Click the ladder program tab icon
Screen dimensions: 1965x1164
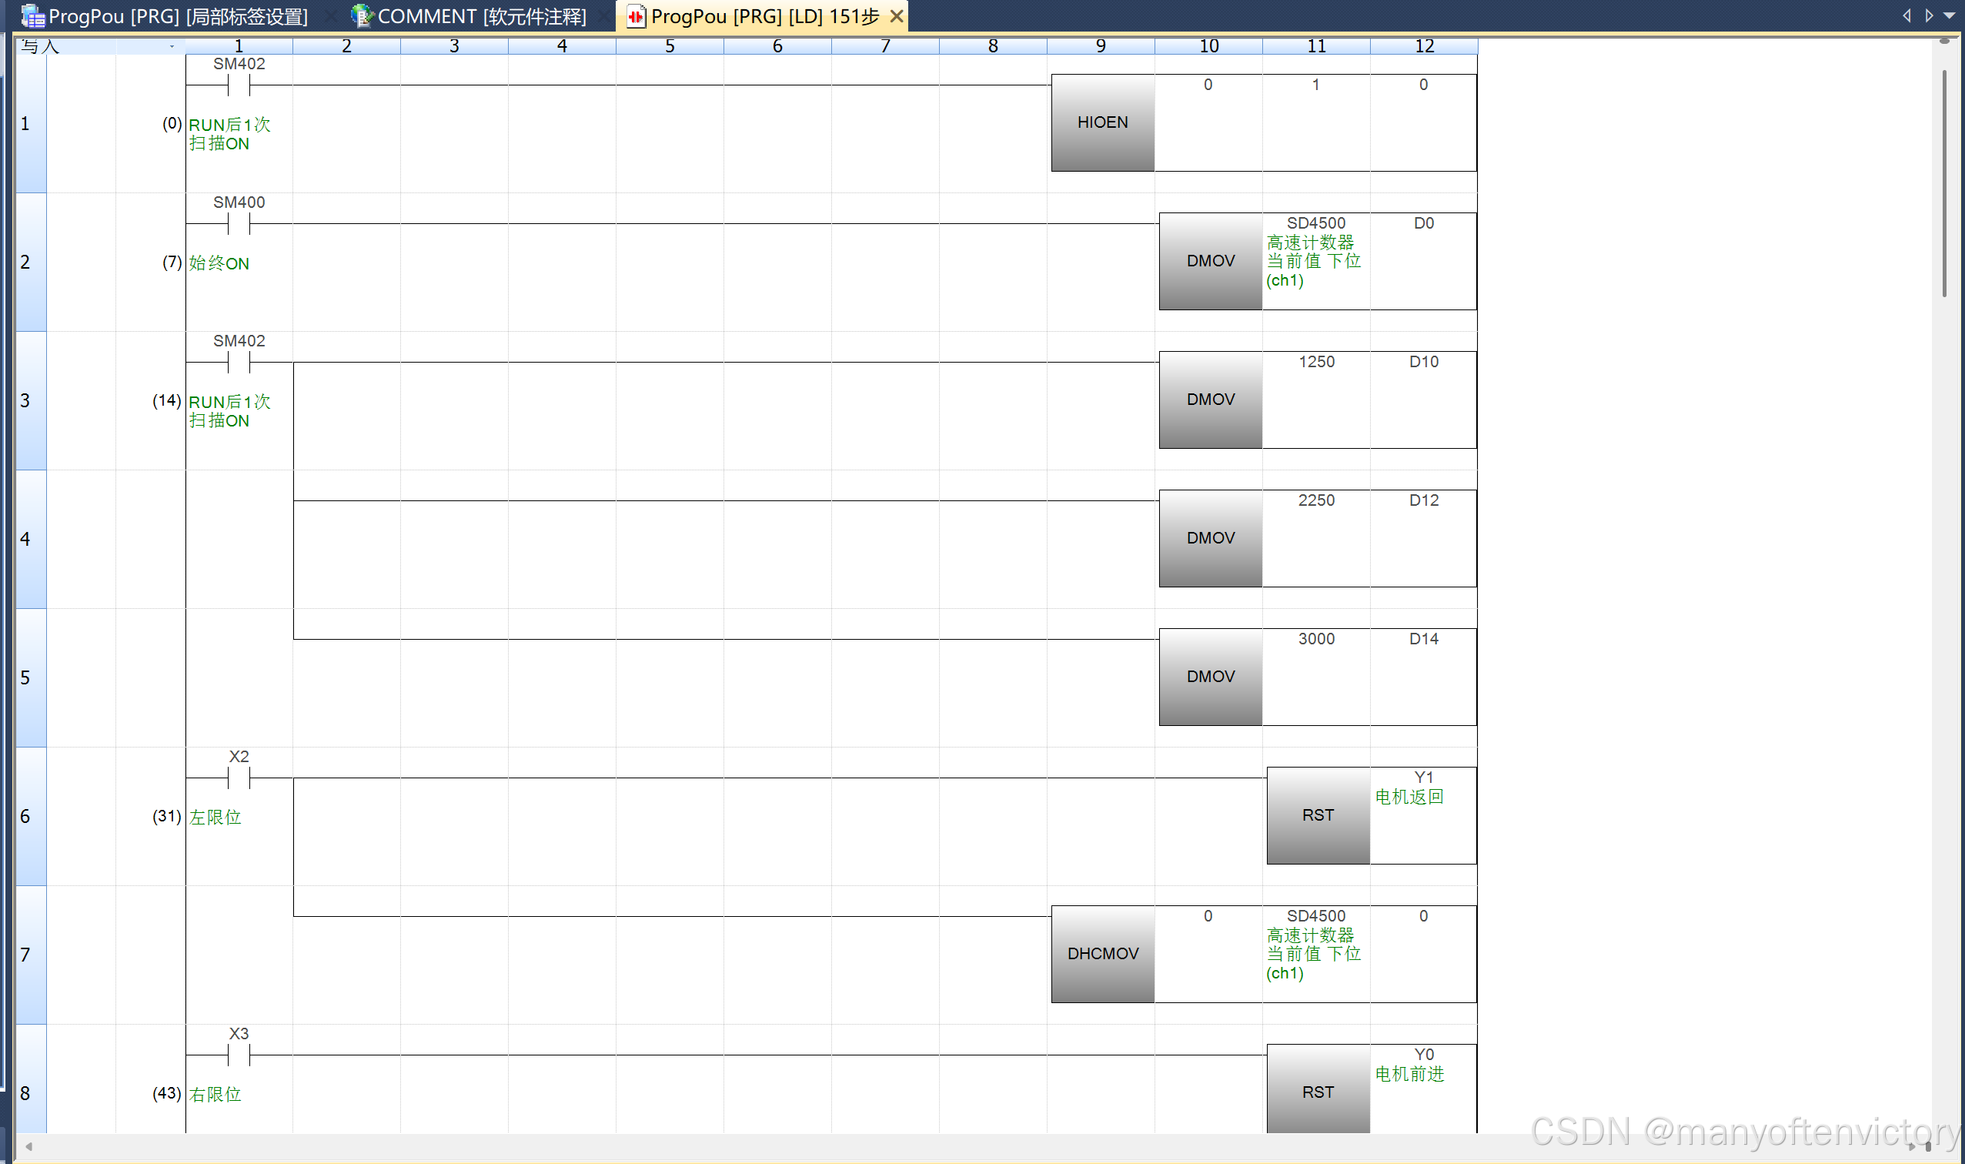[637, 15]
